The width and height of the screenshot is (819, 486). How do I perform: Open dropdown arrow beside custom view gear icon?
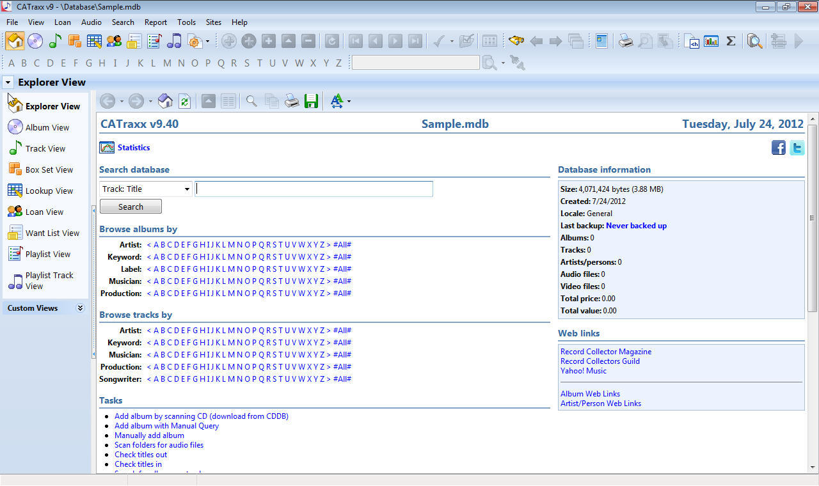click(x=207, y=42)
